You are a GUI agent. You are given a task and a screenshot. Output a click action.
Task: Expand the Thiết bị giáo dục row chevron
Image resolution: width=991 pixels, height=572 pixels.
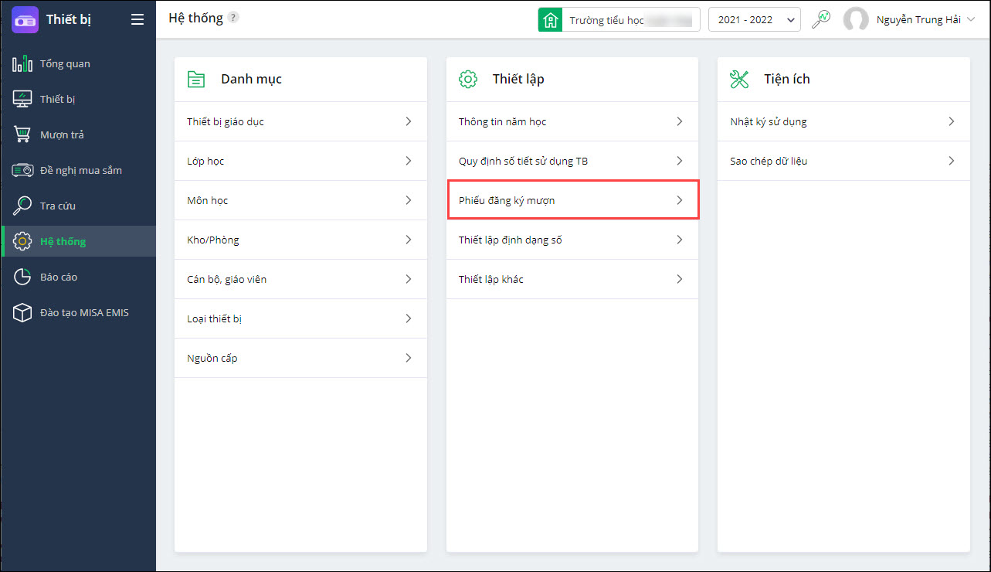(x=408, y=121)
